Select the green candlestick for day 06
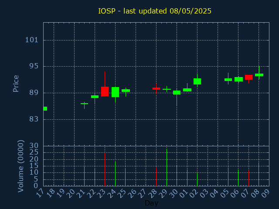The image size is (279, 209). [238, 79]
